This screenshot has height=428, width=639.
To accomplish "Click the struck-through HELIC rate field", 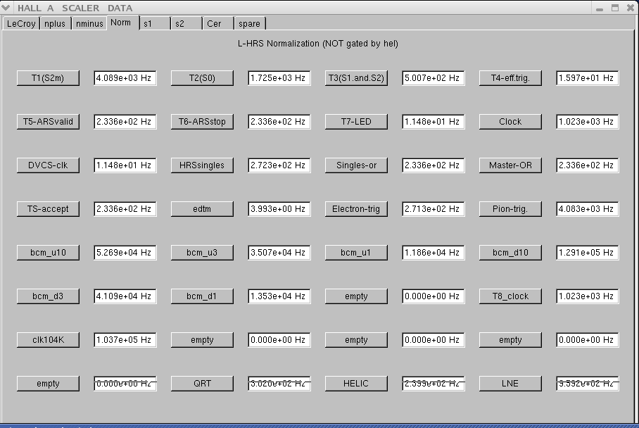I will [434, 383].
